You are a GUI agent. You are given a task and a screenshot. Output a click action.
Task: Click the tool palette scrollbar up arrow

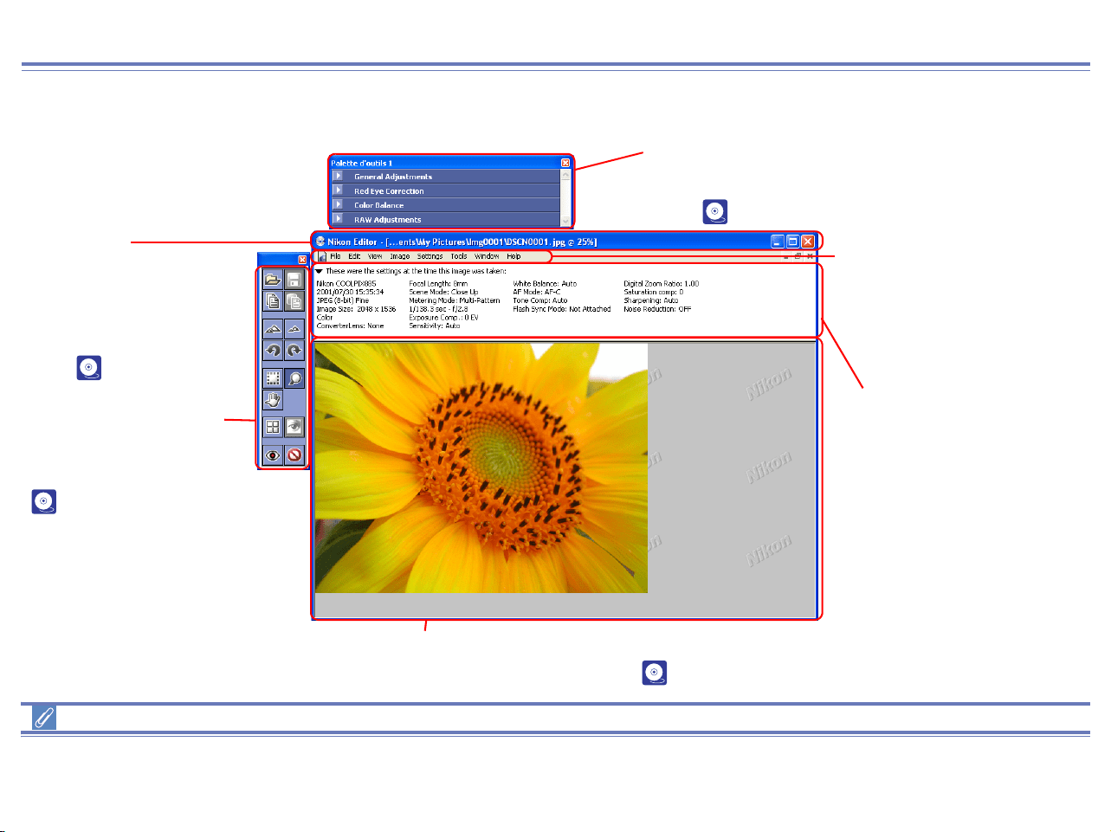[566, 175]
